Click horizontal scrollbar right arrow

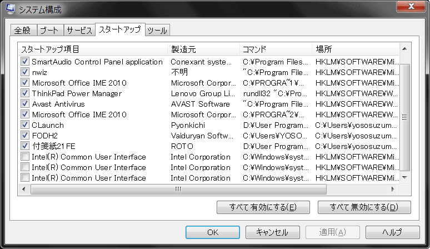(394, 189)
